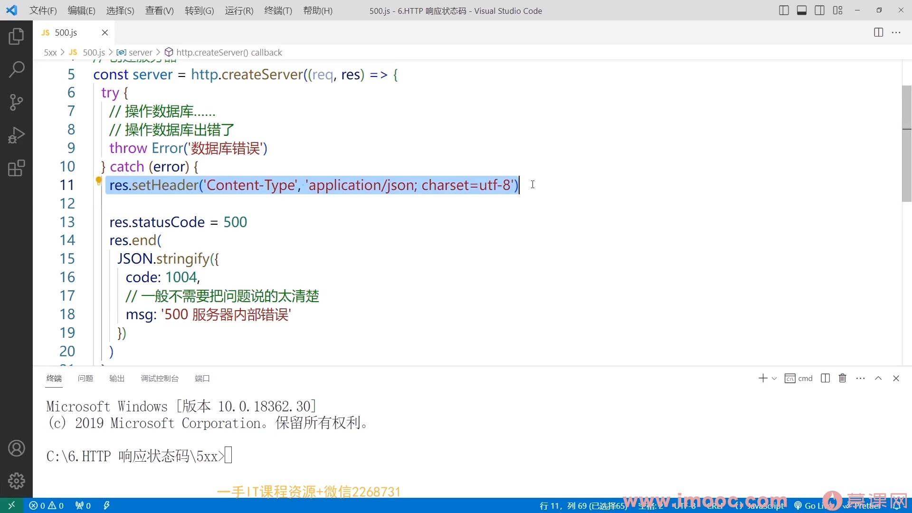This screenshot has height=513, width=912.
Task: Expand the 500.js breadcrumb item
Action: tap(87, 52)
